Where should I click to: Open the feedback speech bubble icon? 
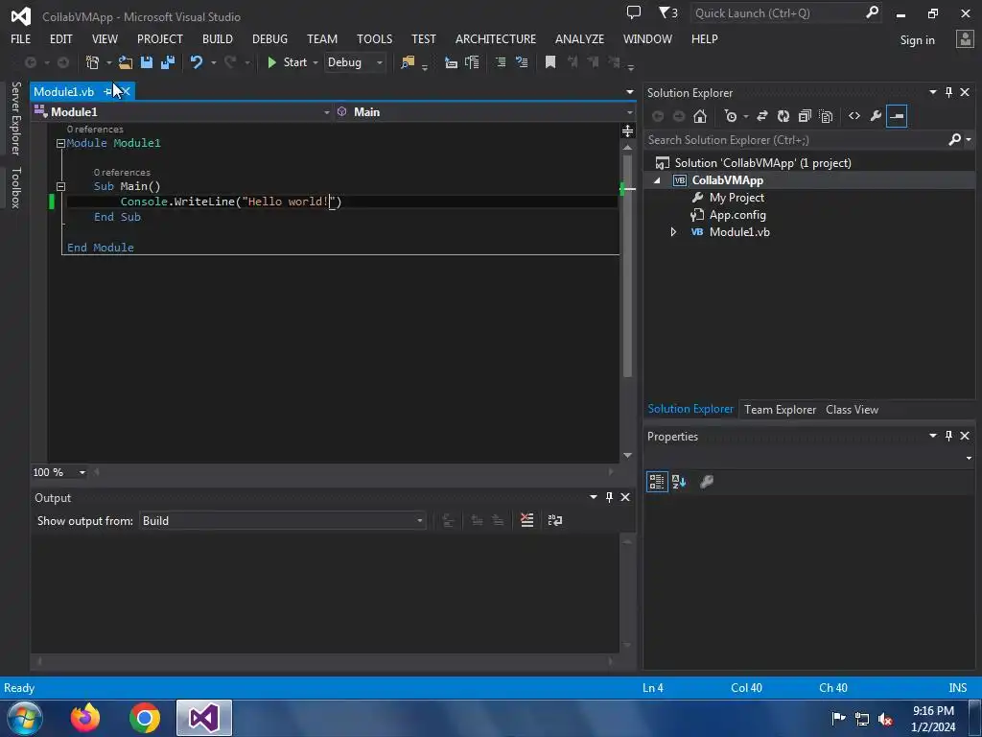click(x=634, y=12)
